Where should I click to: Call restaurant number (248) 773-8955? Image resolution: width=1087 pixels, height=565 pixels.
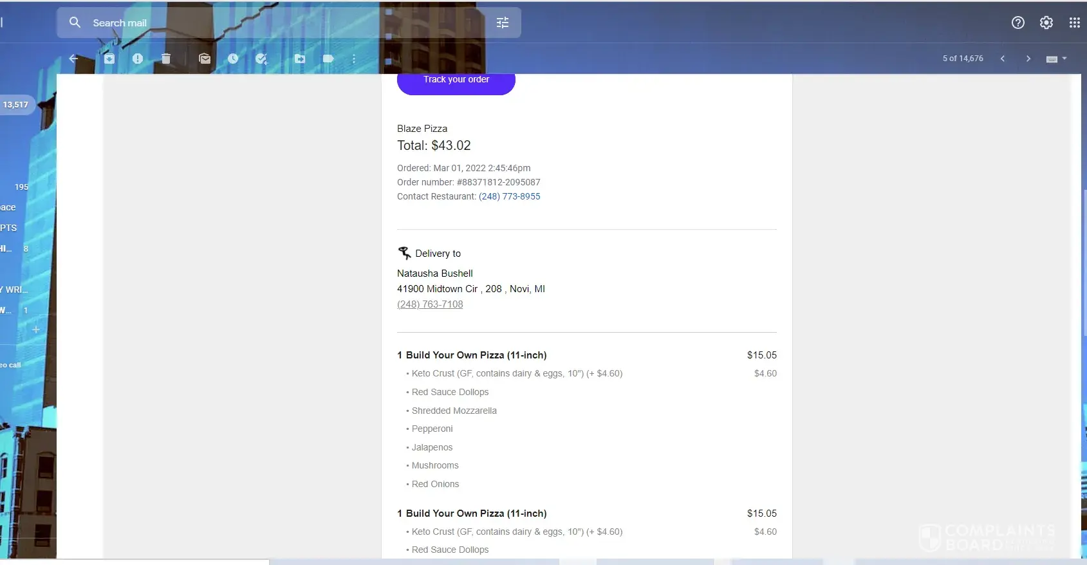tap(510, 196)
